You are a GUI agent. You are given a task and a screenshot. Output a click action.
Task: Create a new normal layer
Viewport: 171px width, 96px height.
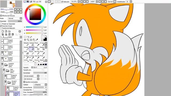(x=3, y=31)
